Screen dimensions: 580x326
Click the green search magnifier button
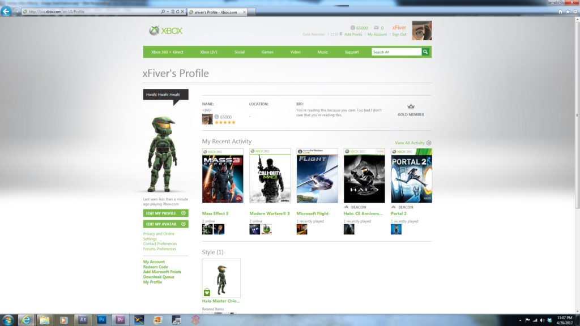425,52
